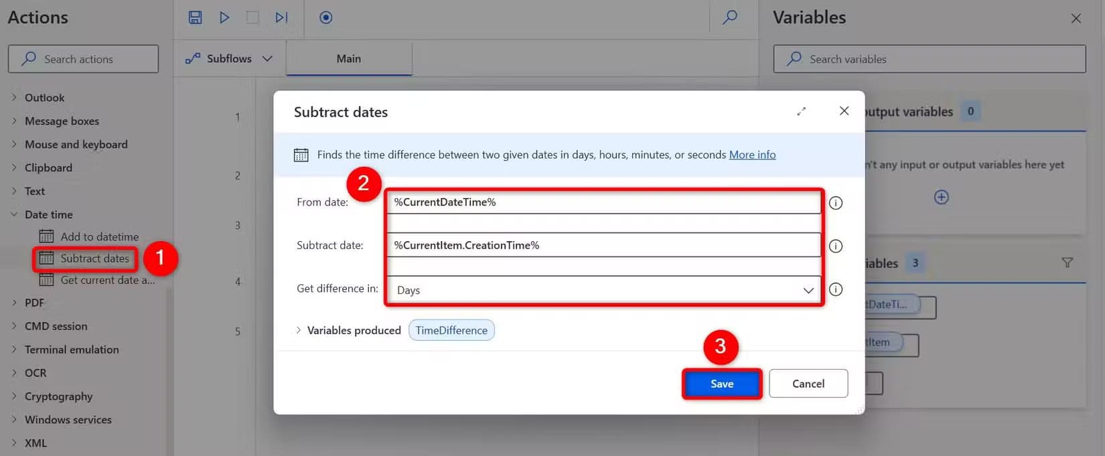This screenshot has height=456, width=1105.
Task: Expand the XML actions group
Action: [x=14, y=443]
